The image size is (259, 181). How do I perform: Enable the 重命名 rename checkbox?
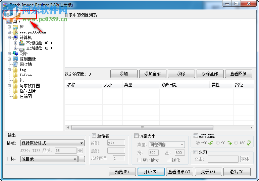coord(94,136)
